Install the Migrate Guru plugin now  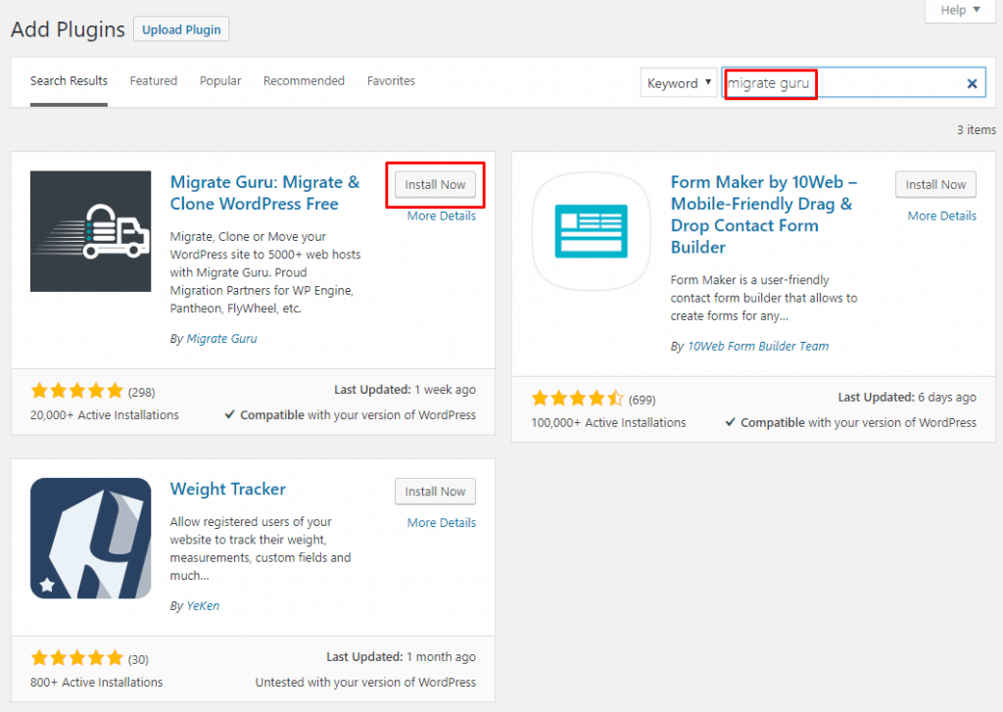click(x=435, y=184)
